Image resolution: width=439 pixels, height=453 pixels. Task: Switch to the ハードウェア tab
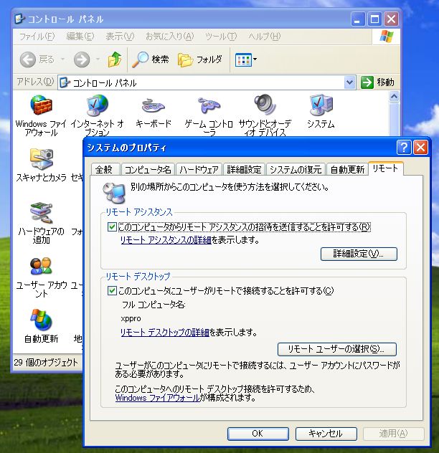click(x=199, y=170)
